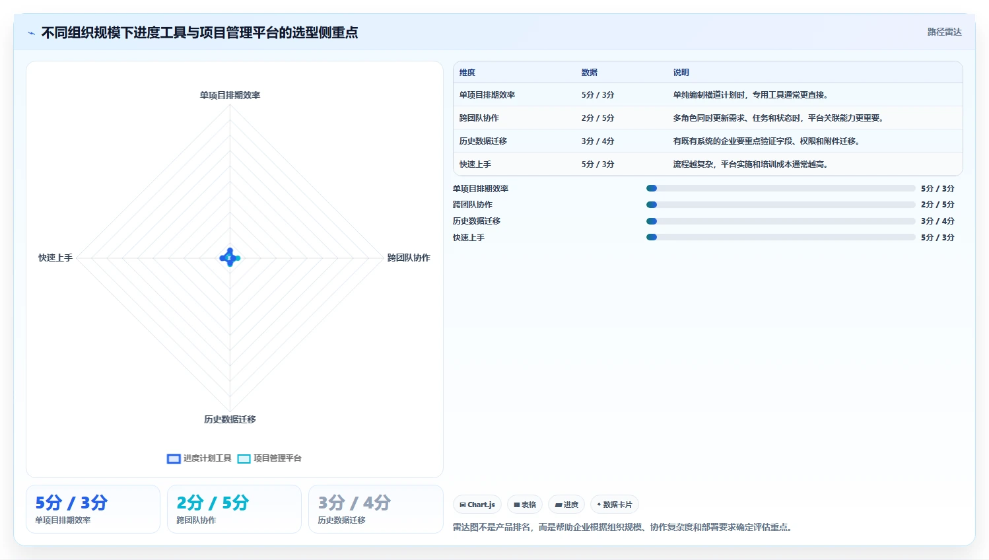Click the 跨团队协作 radar axis label

pos(409,258)
